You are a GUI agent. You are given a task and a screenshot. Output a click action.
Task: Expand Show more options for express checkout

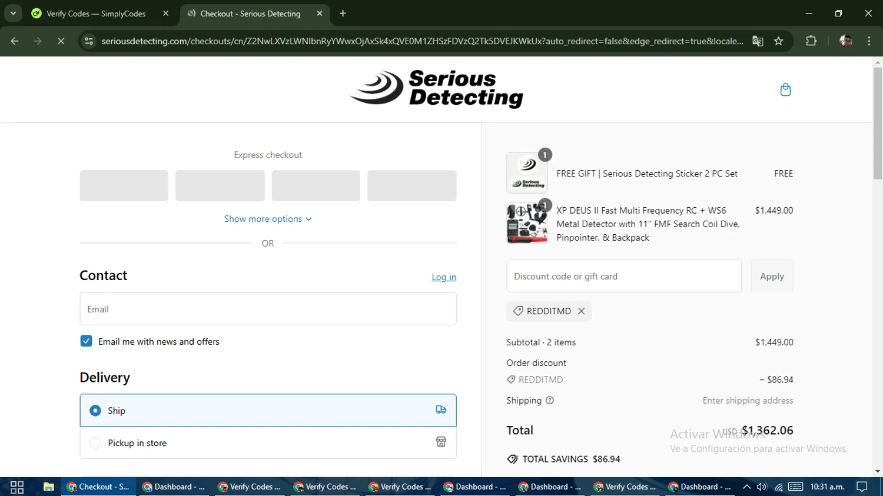click(268, 219)
